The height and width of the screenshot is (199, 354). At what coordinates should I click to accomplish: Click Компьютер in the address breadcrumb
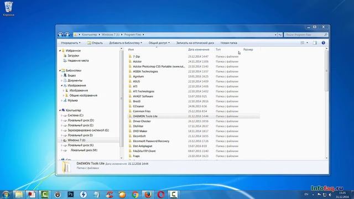tap(90, 35)
